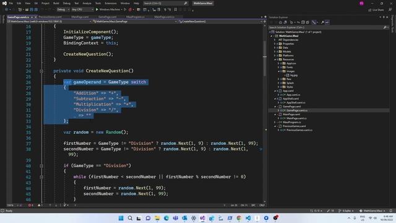Switch to PreviousGames.xaml tab
396x223 pixels.
[50, 17]
